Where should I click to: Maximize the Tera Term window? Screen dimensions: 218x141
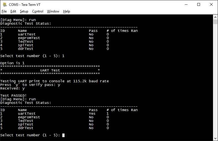[x=199, y=4]
